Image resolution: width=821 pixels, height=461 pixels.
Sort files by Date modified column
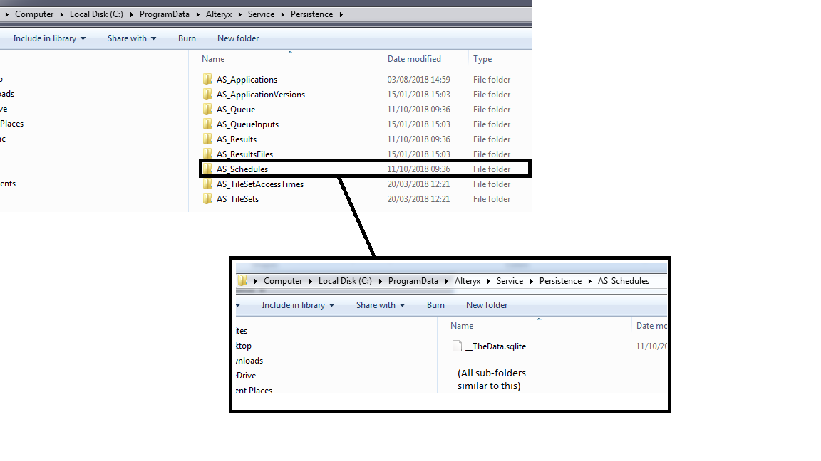415,58
